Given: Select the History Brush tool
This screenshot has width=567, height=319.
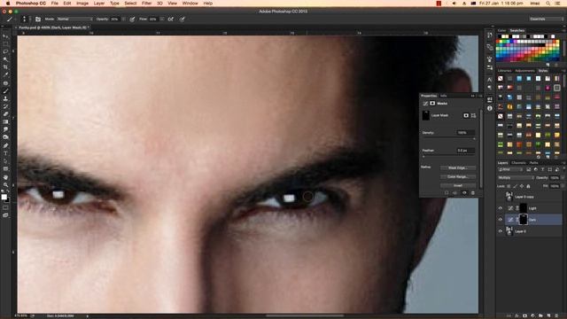Looking at the screenshot, I should pos(5,106).
